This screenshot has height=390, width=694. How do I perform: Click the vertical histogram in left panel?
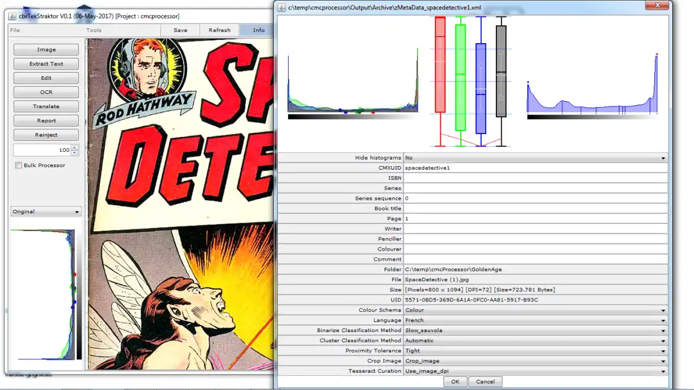tap(46, 294)
